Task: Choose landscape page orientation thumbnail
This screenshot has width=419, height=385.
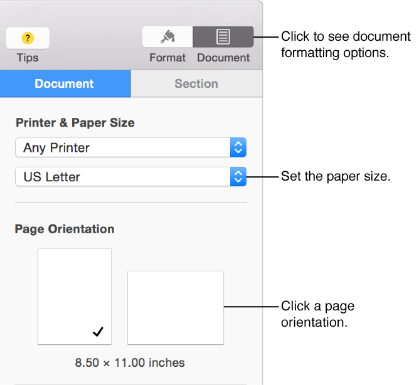Action: (x=176, y=308)
